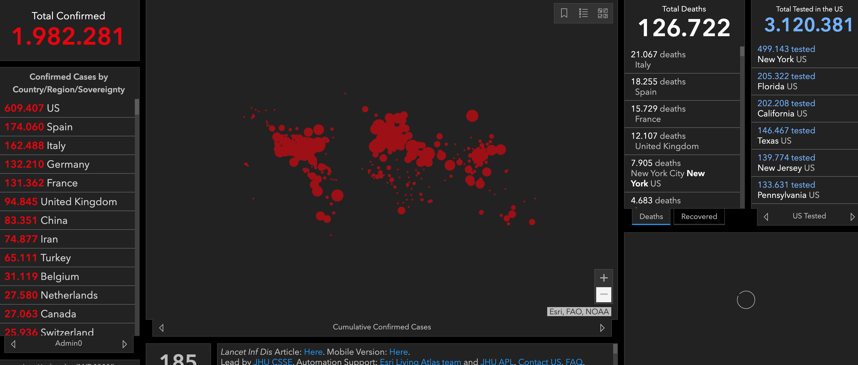Image resolution: width=858 pixels, height=365 pixels.
Task: Click right arrow beside US Tested
Action: click(x=852, y=217)
